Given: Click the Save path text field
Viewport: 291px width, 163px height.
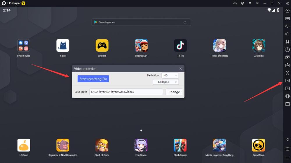Looking at the screenshot, I should click(x=126, y=92).
